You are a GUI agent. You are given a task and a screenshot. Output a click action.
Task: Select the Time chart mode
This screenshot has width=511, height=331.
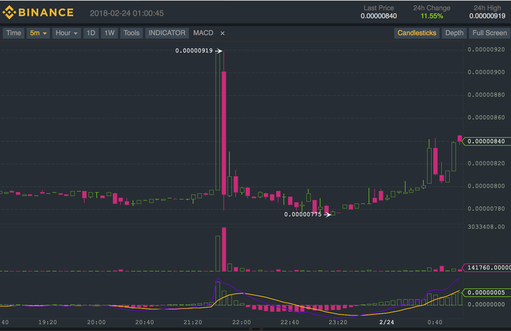click(14, 33)
